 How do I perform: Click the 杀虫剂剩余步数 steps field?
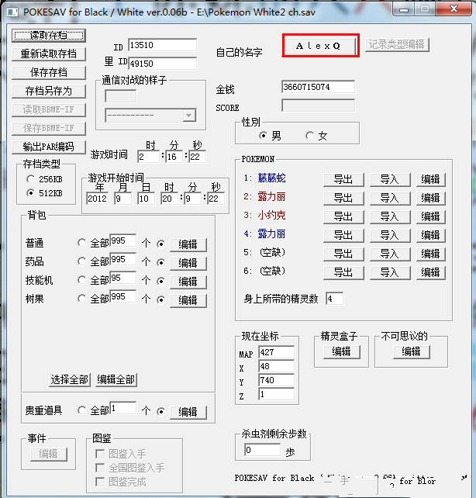pyautogui.click(x=263, y=450)
